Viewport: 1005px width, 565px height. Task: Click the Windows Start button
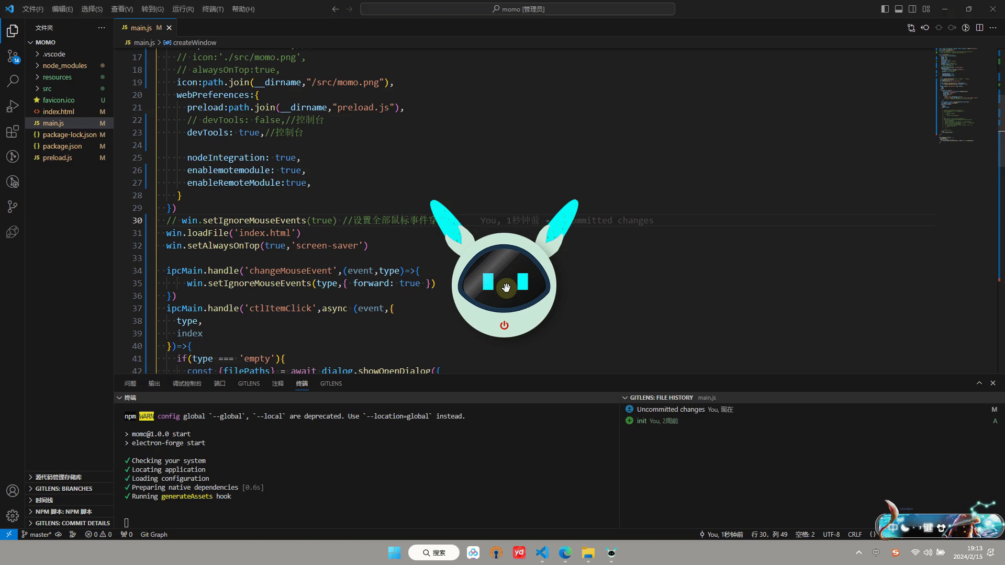coord(394,552)
